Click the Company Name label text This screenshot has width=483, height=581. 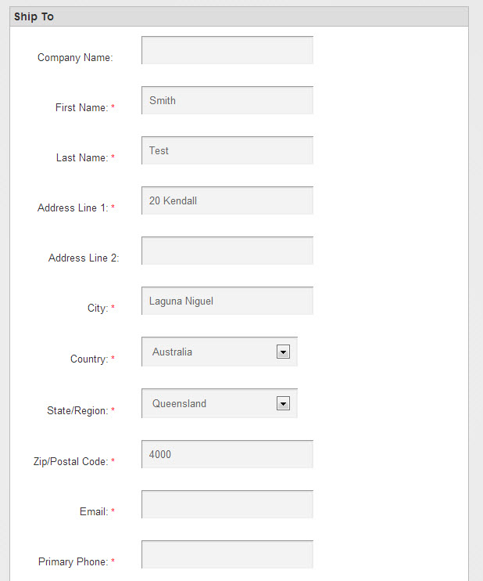pos(75,58)
